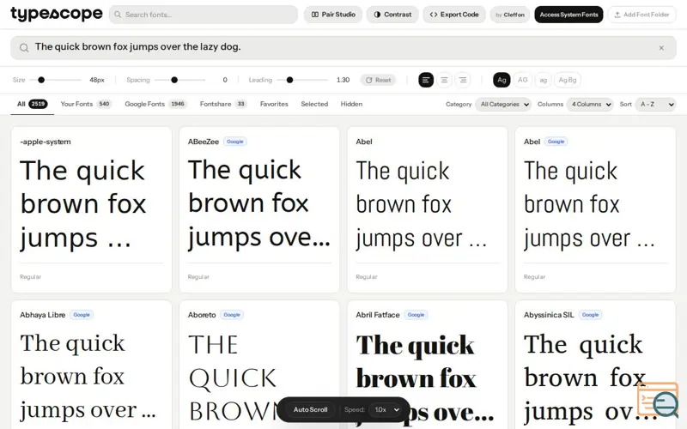
Task: Click the Abyssinica SIL font name
Action: (549, 315)
